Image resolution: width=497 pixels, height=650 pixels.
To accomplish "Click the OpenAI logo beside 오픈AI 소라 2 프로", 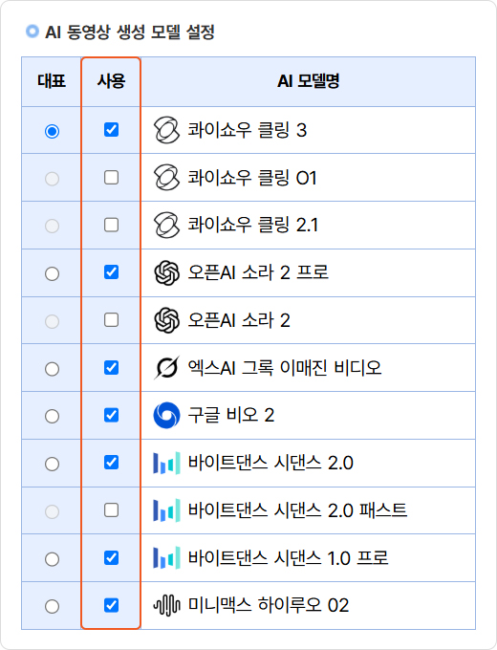I will (x=166, y=272).
